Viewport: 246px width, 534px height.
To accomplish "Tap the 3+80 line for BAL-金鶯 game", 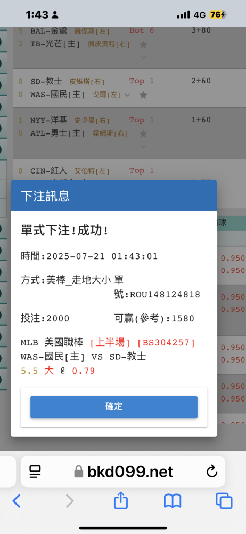I will (201, 30).
